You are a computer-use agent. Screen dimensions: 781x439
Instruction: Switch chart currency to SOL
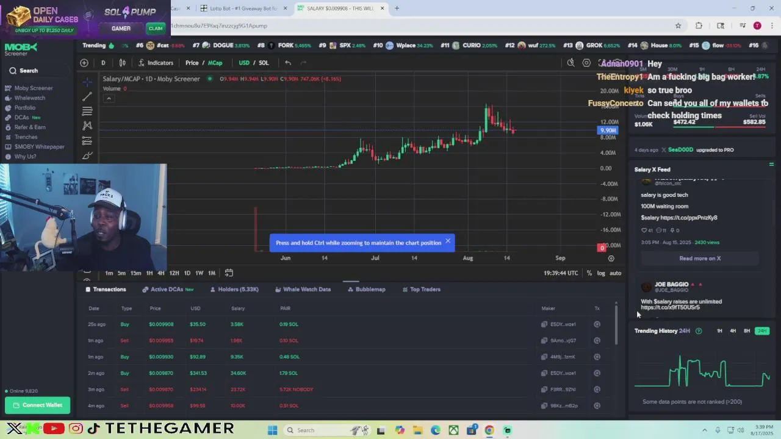[264, 63]
